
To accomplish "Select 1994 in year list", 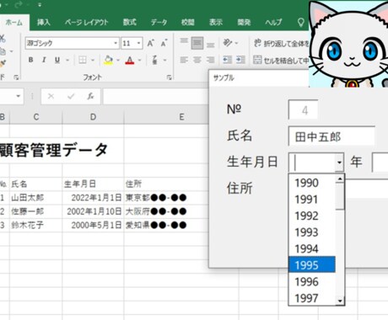I will tap(312, 248).
